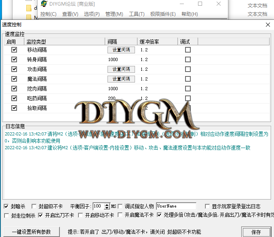
Task: Select buffer ratio 1.2 in 移动间隔 row
Action: (x=144, y=50)
